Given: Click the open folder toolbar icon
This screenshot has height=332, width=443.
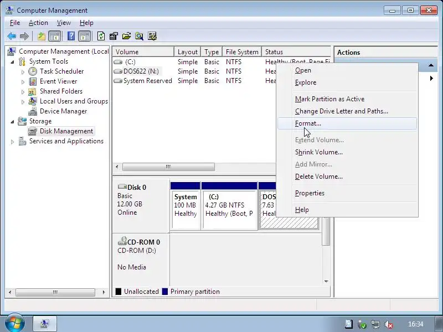Looking at the screenshot, I should tap(126, 36).
